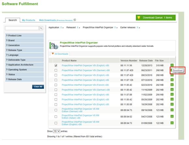Remove the ProjectWise InterPlot Organizer filter X
The image size is (189, 145).
pos(115,27)
